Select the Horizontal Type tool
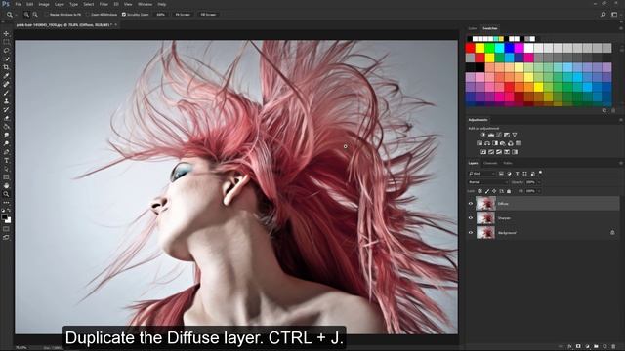This screenshot has width=625, height=351. point(6,160)
